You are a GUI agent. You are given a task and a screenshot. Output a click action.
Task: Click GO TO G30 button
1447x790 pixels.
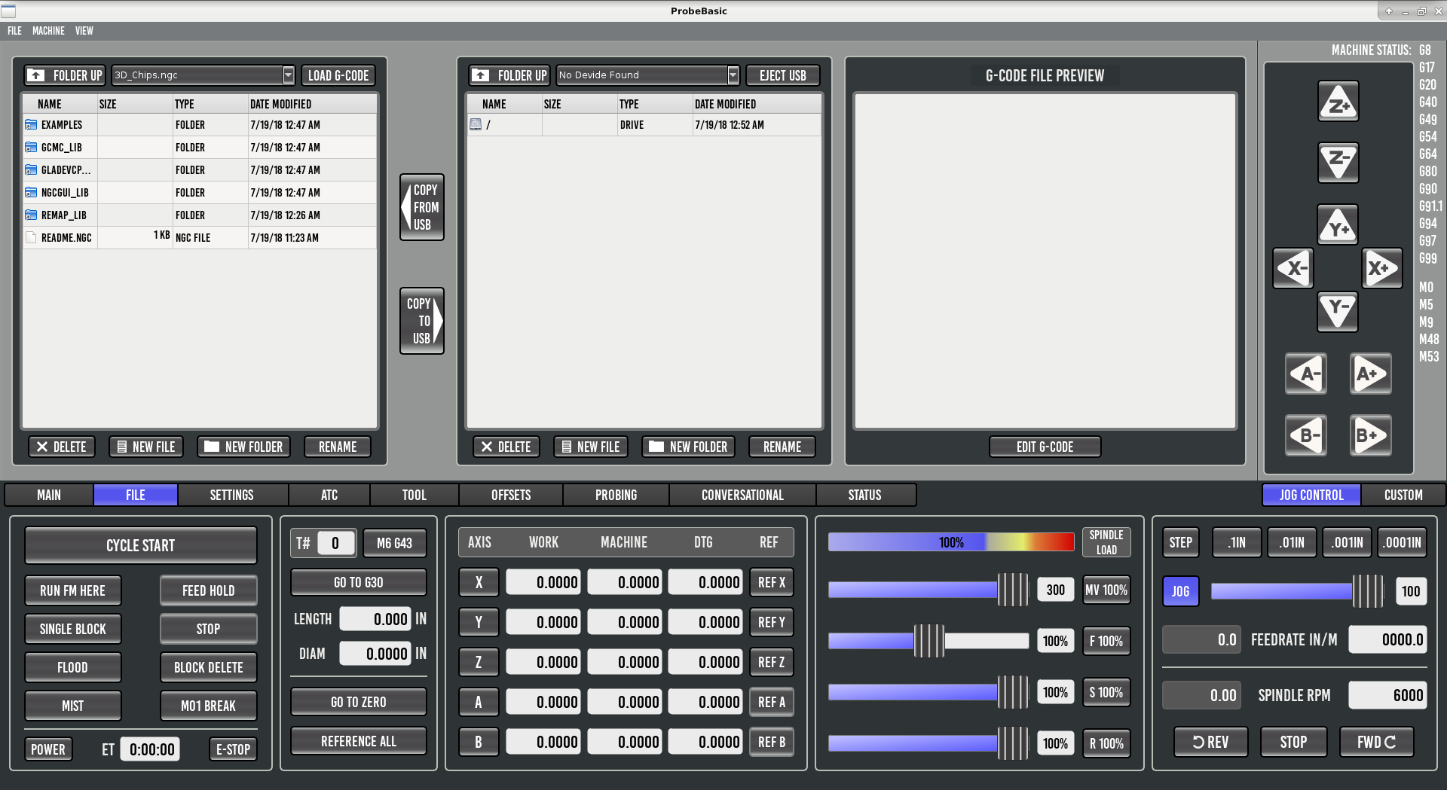(359, 582)
